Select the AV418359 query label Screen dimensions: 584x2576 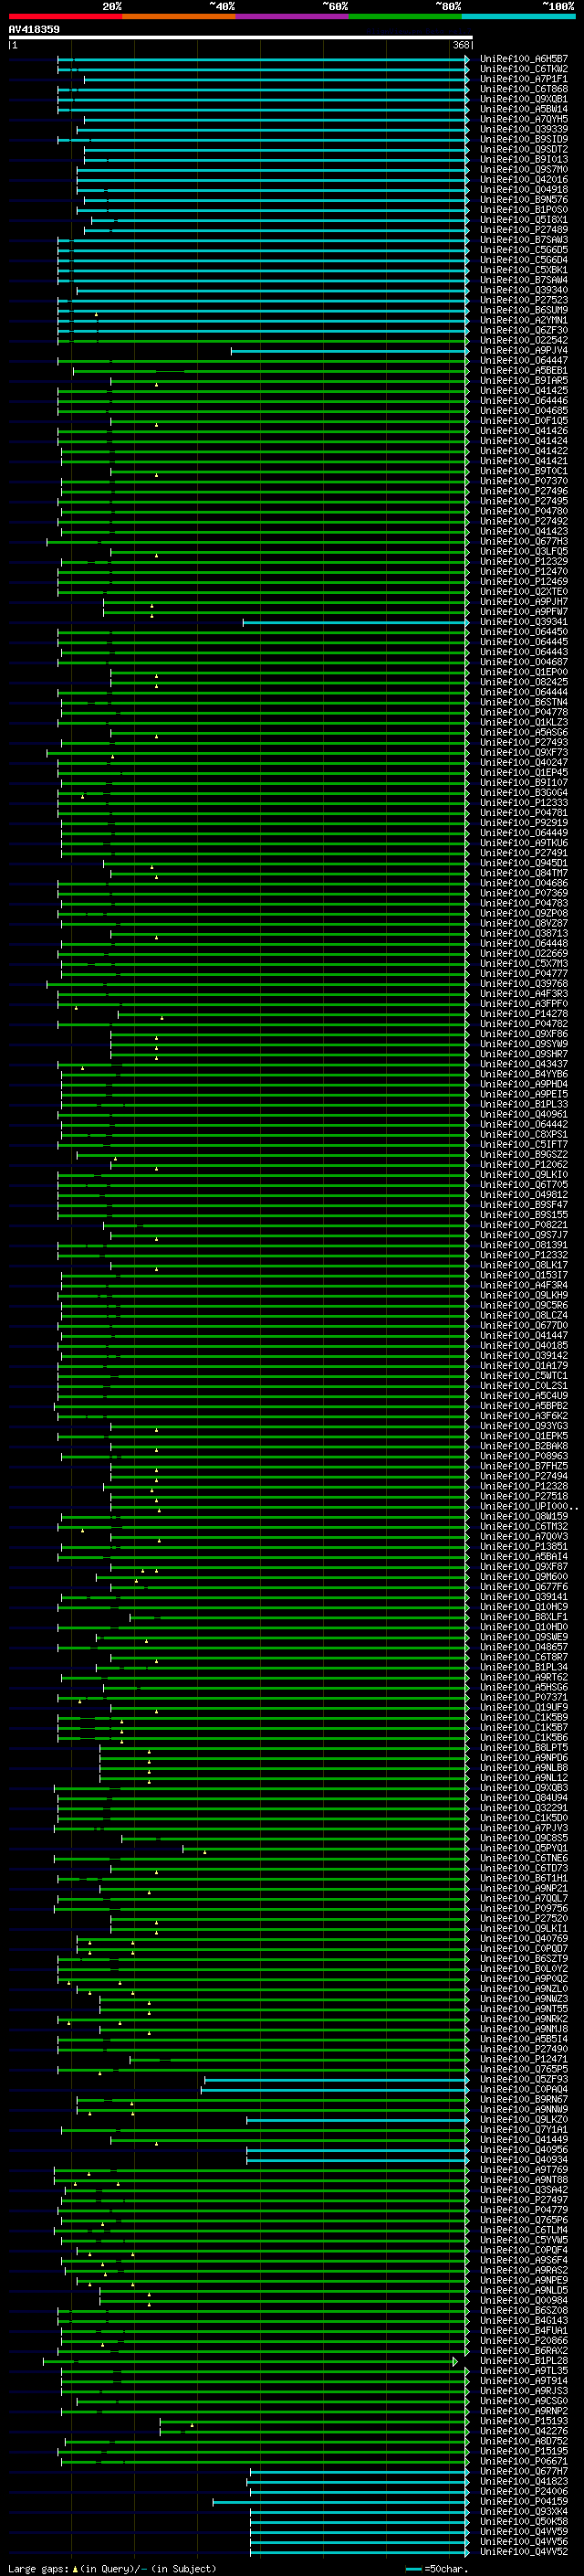[34, 29]
